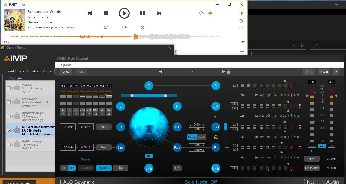Seek within the waveform progress bar

[124, 37]
